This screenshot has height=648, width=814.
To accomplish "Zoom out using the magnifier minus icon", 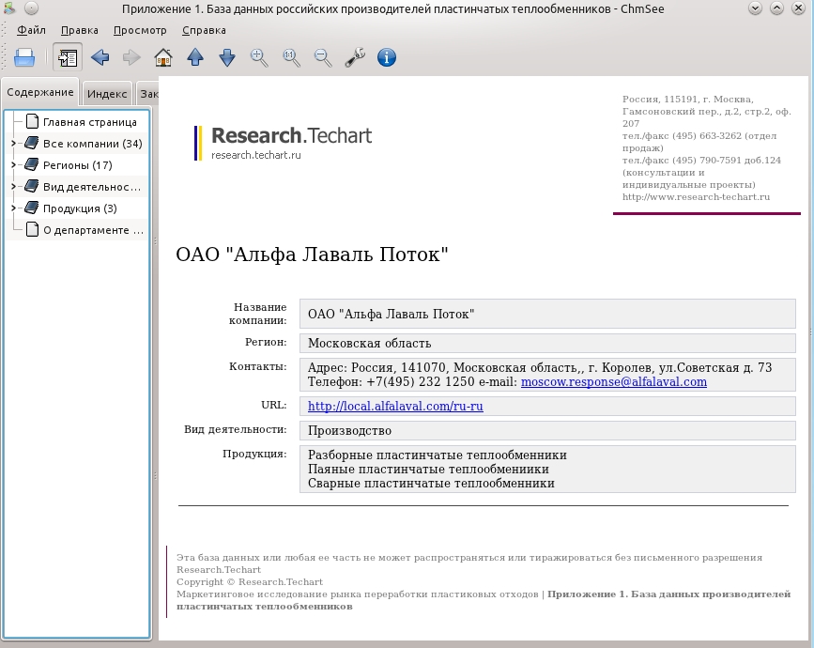I will click(323, 57).
